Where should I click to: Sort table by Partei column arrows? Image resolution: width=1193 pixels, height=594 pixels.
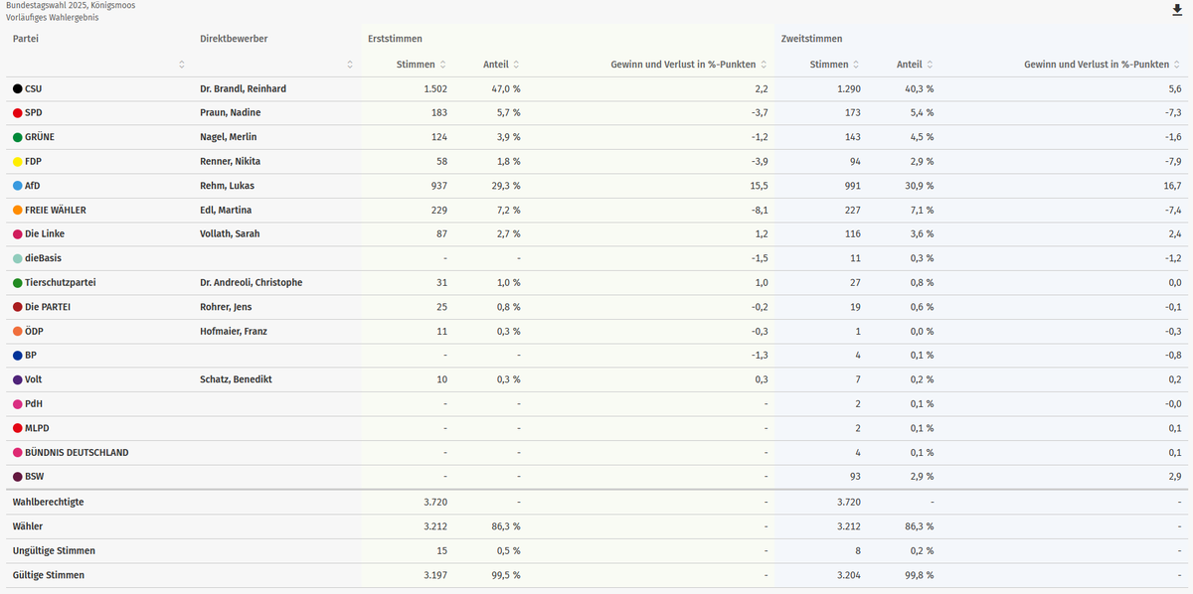click(x=182, y=65)
